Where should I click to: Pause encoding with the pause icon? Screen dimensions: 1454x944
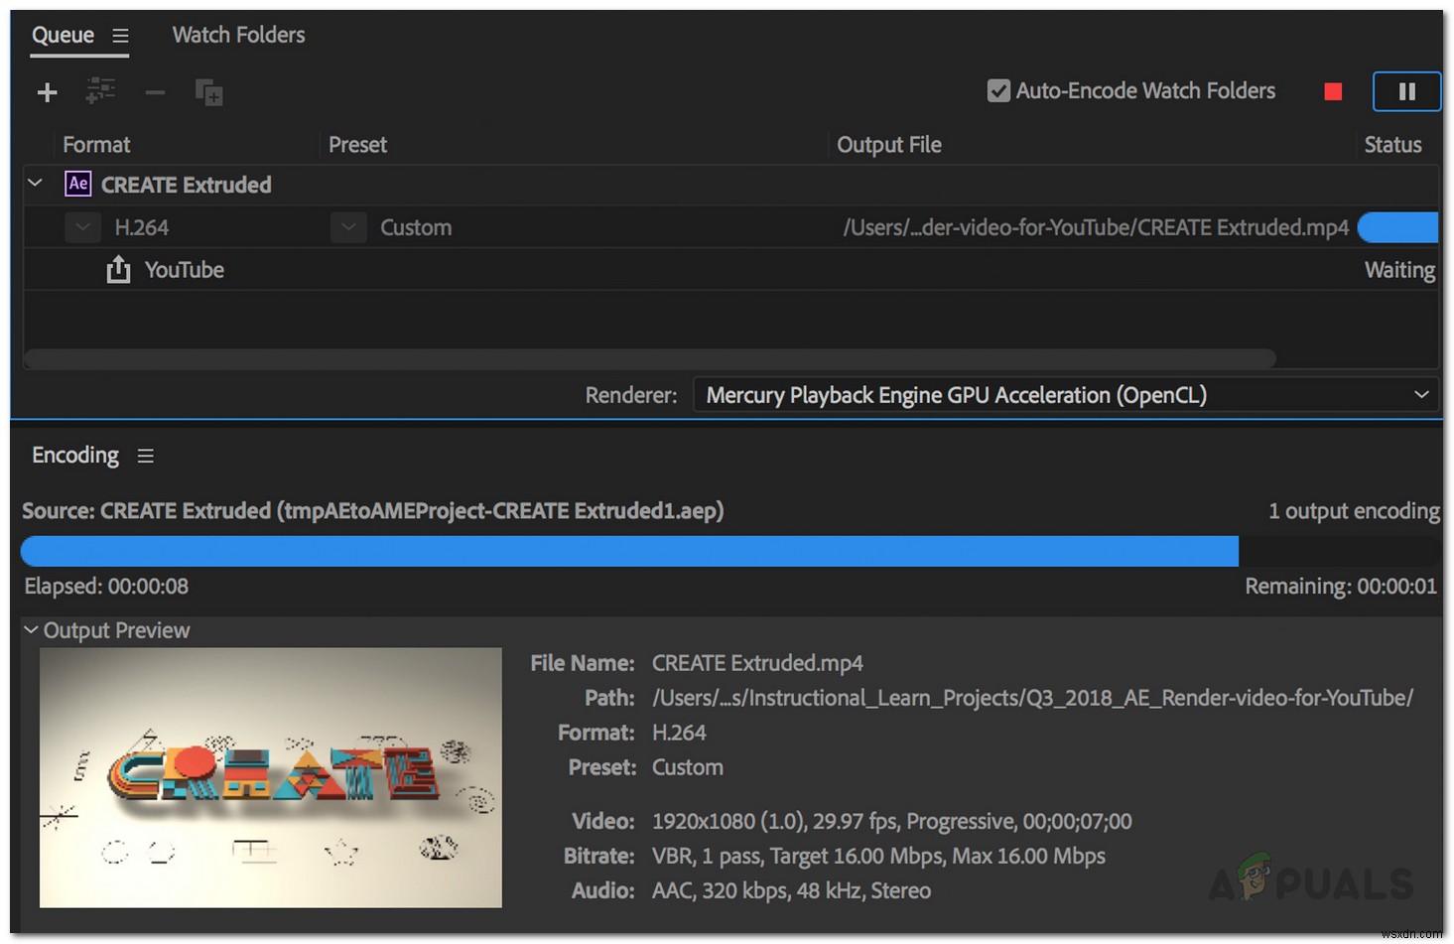[1406, 91]
